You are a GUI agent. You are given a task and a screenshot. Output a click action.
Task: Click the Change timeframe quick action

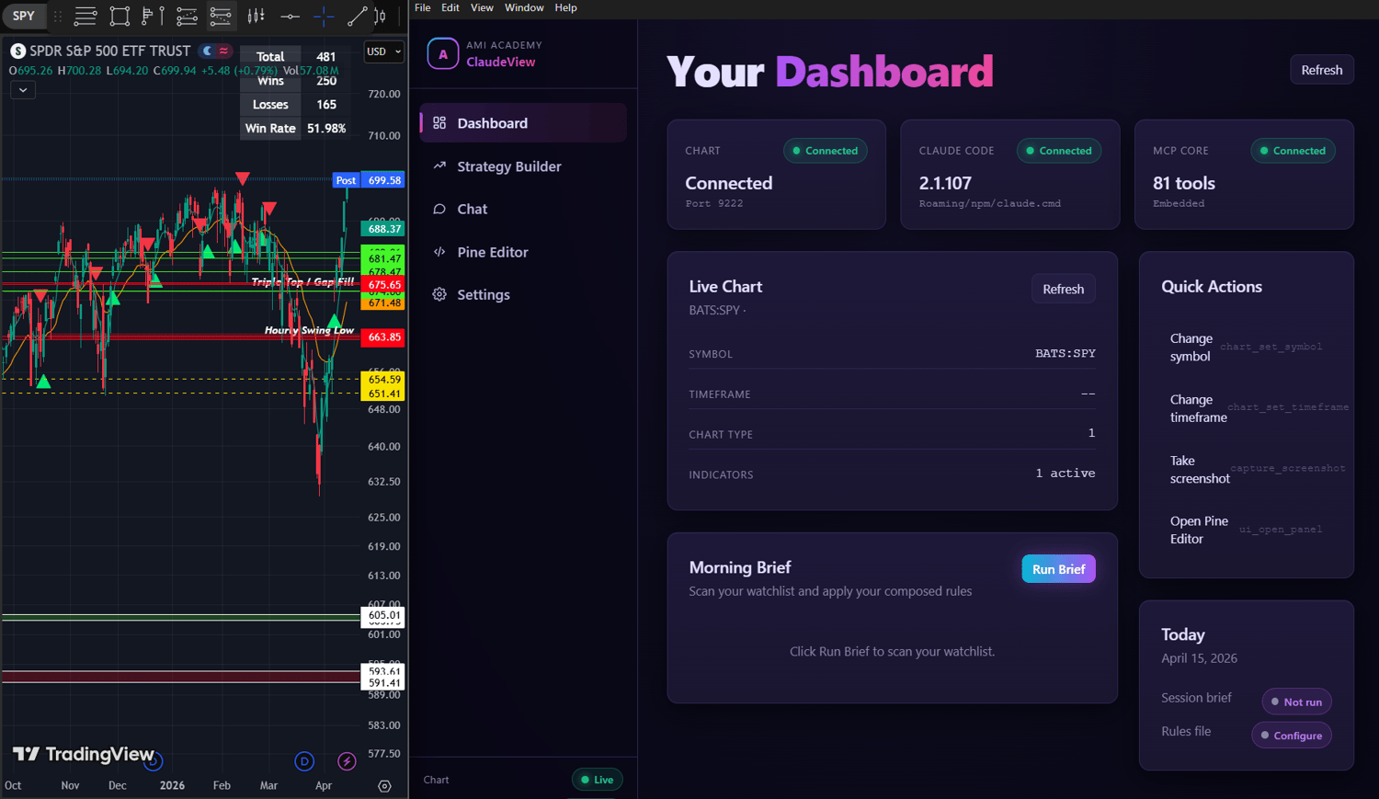point(1247,408)
